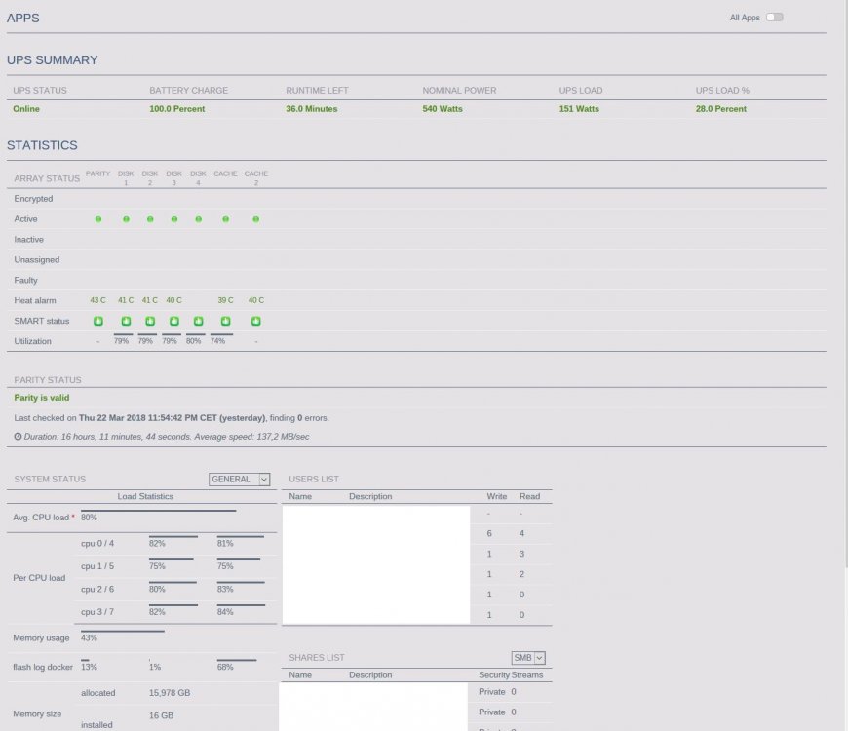Click the Encrypted row label
The image size is (848, 731).
[x=33, y=199]
